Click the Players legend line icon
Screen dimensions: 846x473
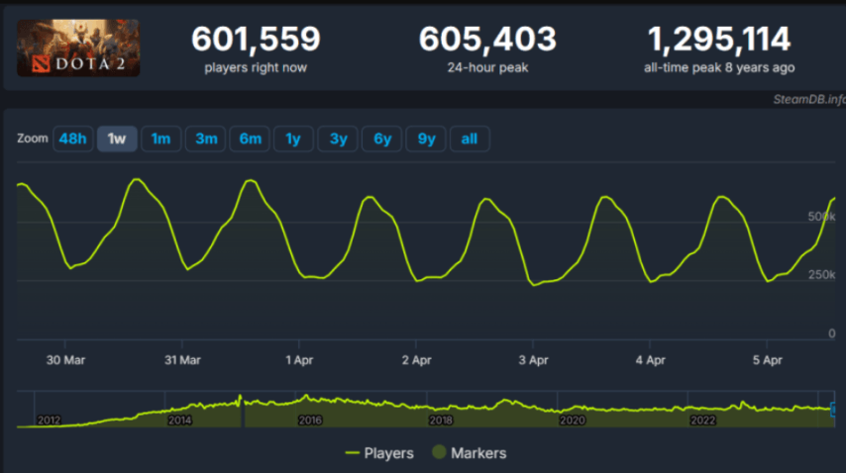pyautogui.click(x=351, y=453)
